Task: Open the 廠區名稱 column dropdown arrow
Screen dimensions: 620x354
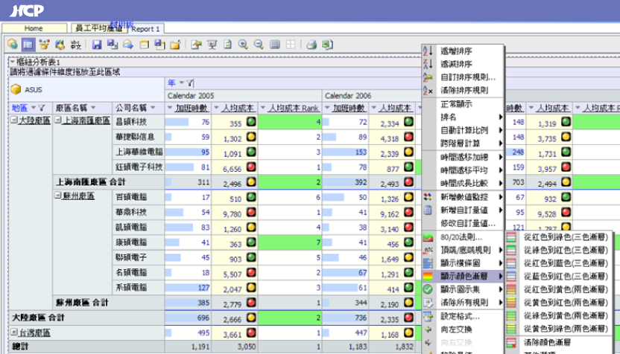Action: (x=93, y=108)
